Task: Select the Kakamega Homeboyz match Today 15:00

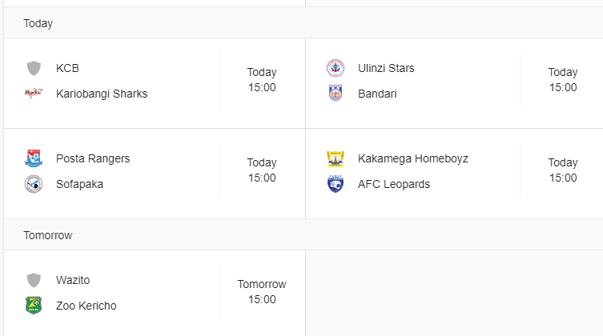Action: (x=563, y=170)
